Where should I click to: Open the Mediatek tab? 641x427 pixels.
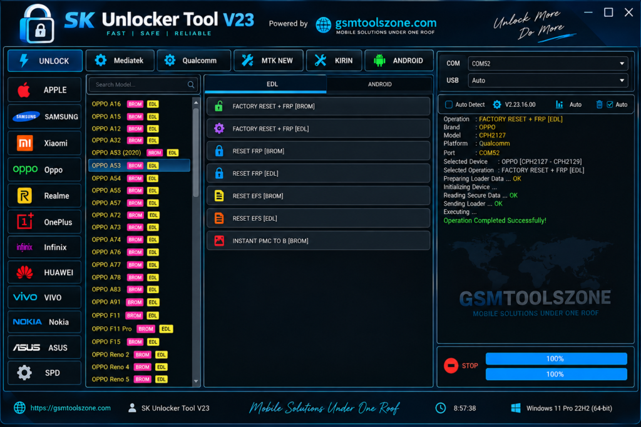(120, 61)
